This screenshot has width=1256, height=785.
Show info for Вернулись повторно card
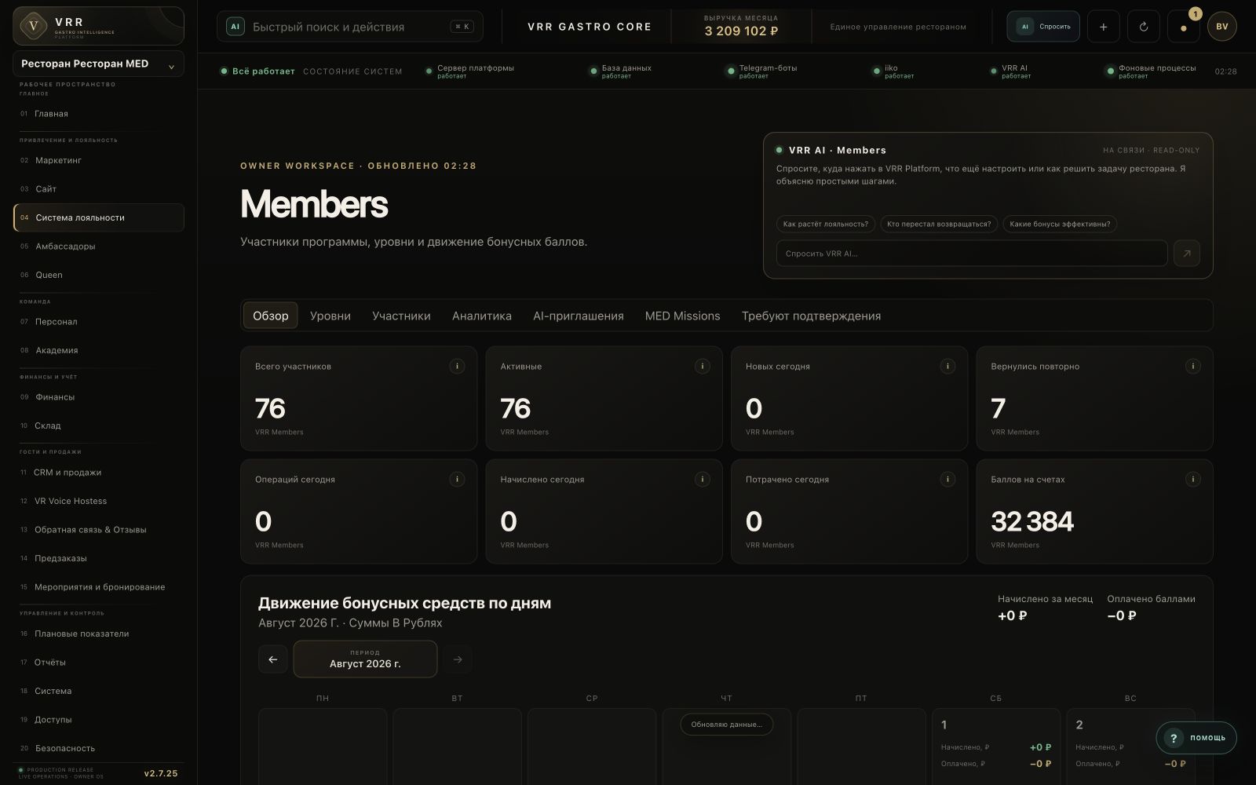pyautogui.click(x=1193, y=367)
